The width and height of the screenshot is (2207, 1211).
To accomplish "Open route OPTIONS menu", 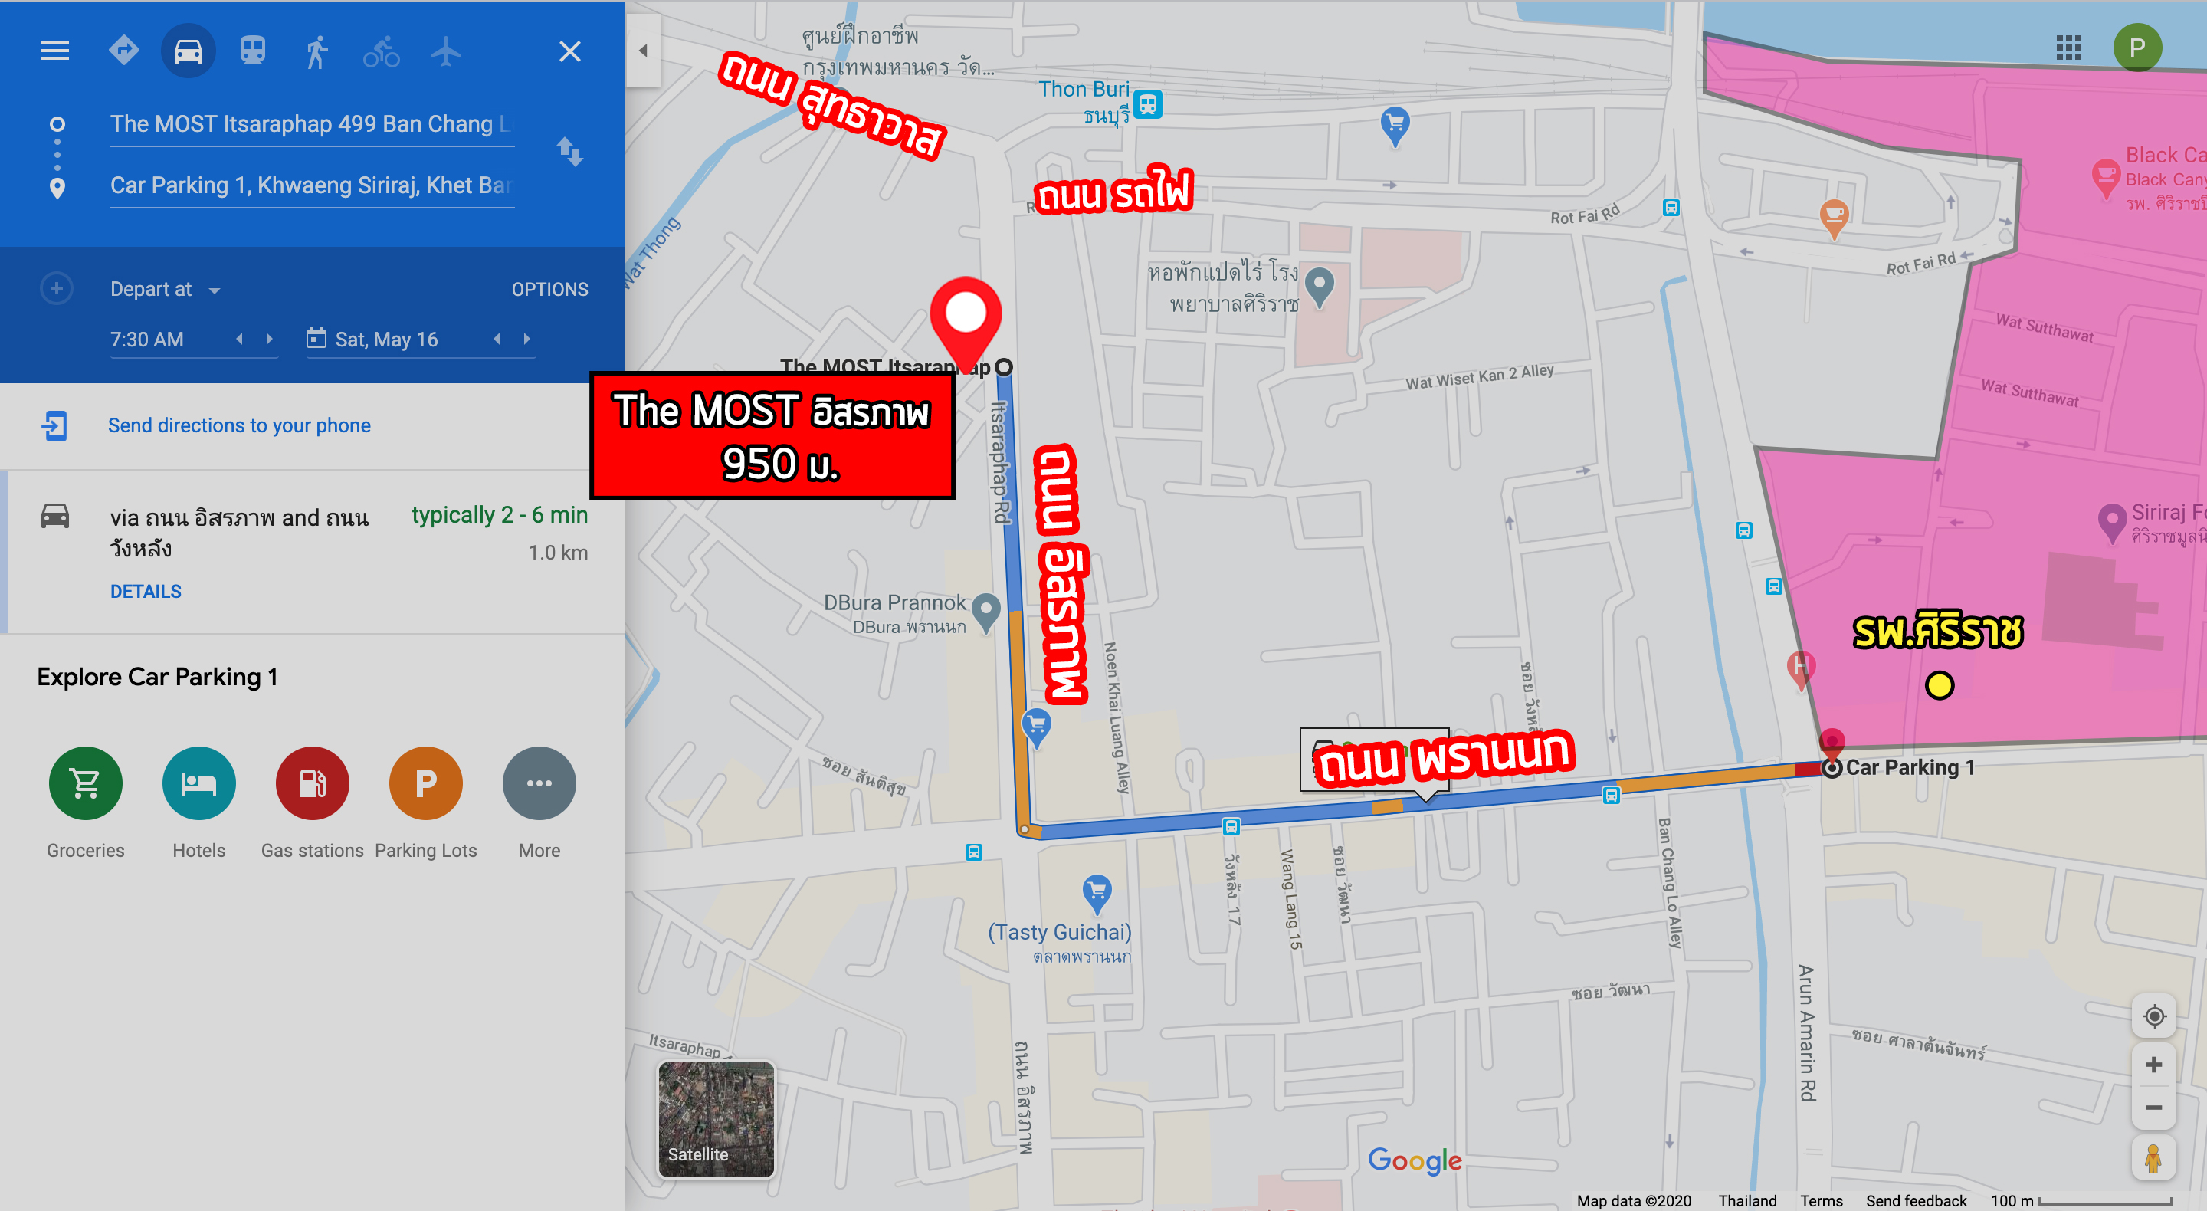I will (549, 290).
